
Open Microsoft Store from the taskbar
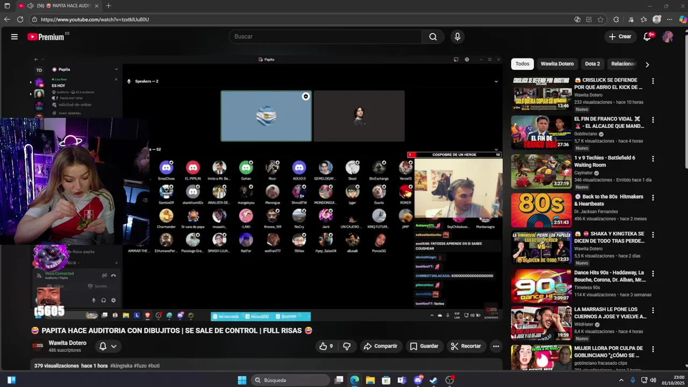[386, 380]
